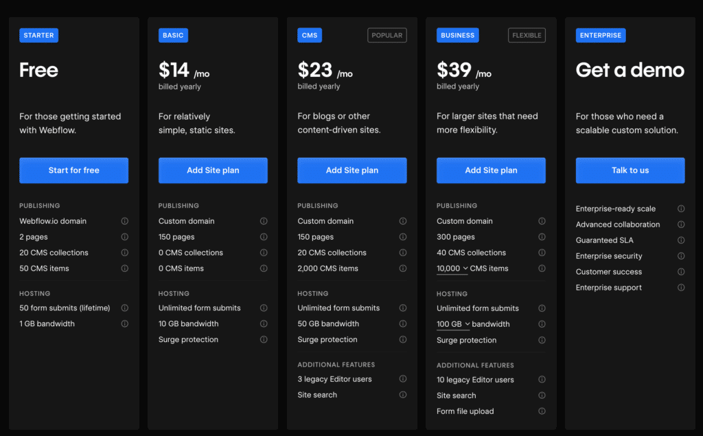Screen dimensions: 703x436
Task: Select the CMS plan badge
Action: click(310, 35)
